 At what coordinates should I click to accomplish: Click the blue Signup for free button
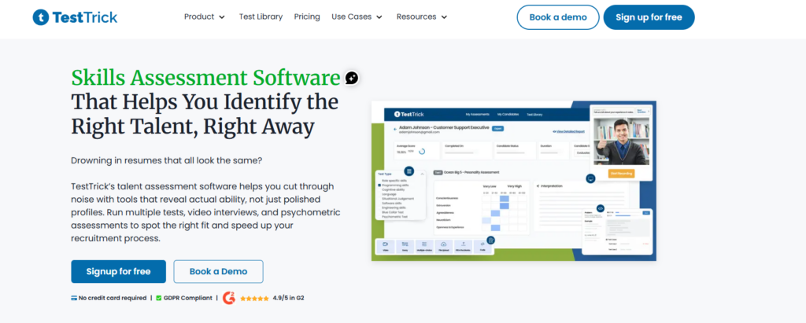tap(118, 272)
